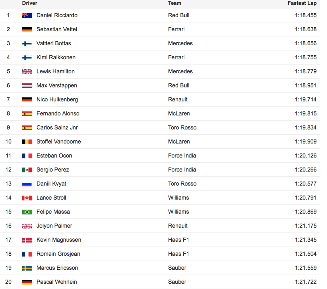Click Valtteri Bottas's fastest lap time 1:18.656

point(305,43)
